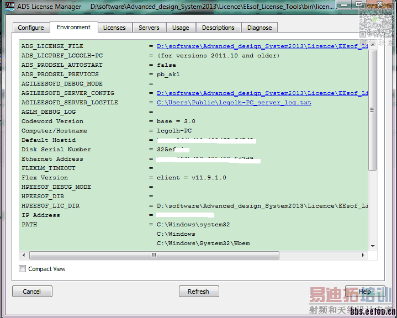Click the Codeword Version label
397x318 pixels.
coord(52,121)
